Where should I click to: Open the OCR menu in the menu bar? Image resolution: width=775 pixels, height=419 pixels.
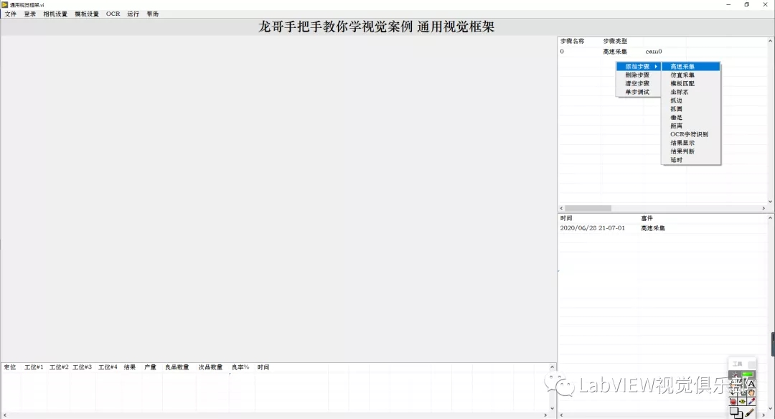coord(113,14)
